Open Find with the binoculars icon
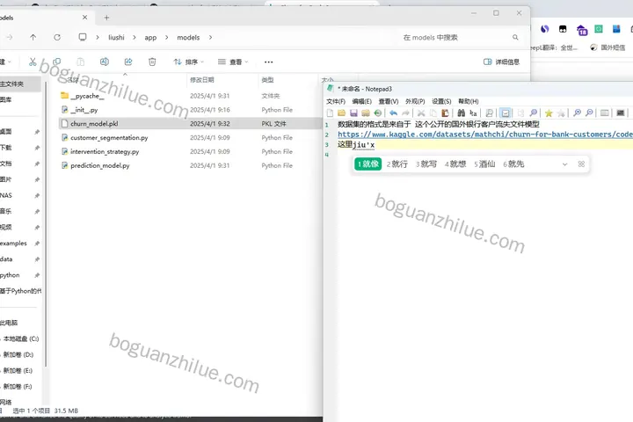This screenshot has height=422, width=633. point(461,113)
